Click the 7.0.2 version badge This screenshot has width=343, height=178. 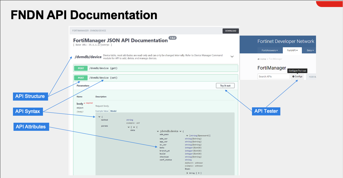(x=172, y=38)
